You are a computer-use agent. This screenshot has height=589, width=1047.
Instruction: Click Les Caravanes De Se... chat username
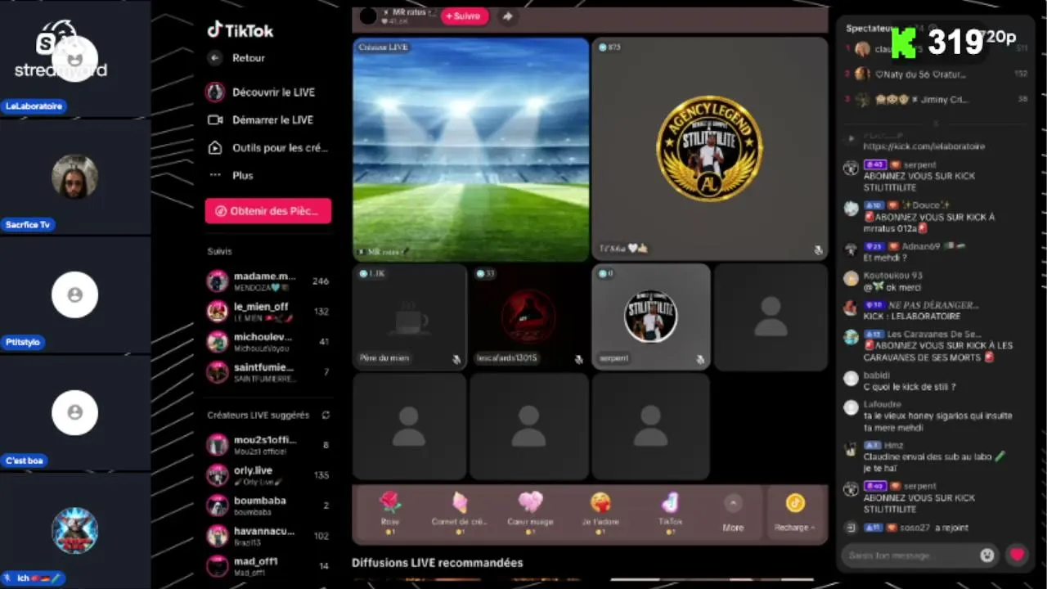[934, 334]
